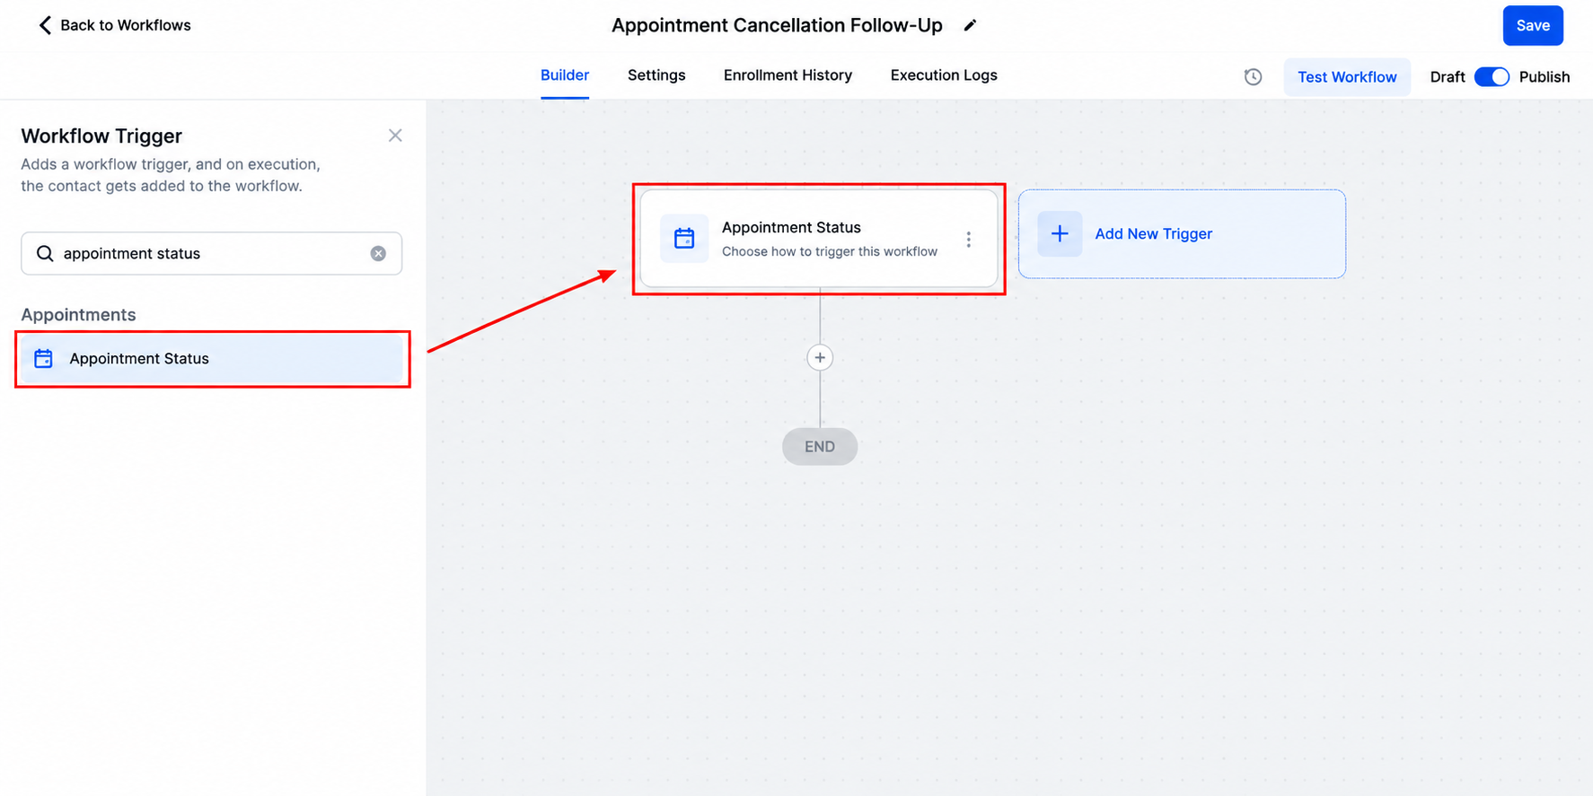The width and height of the screenshot is (1593, 796).
Task: Switch to the Builder tab
Action: (x=565, y=75)
